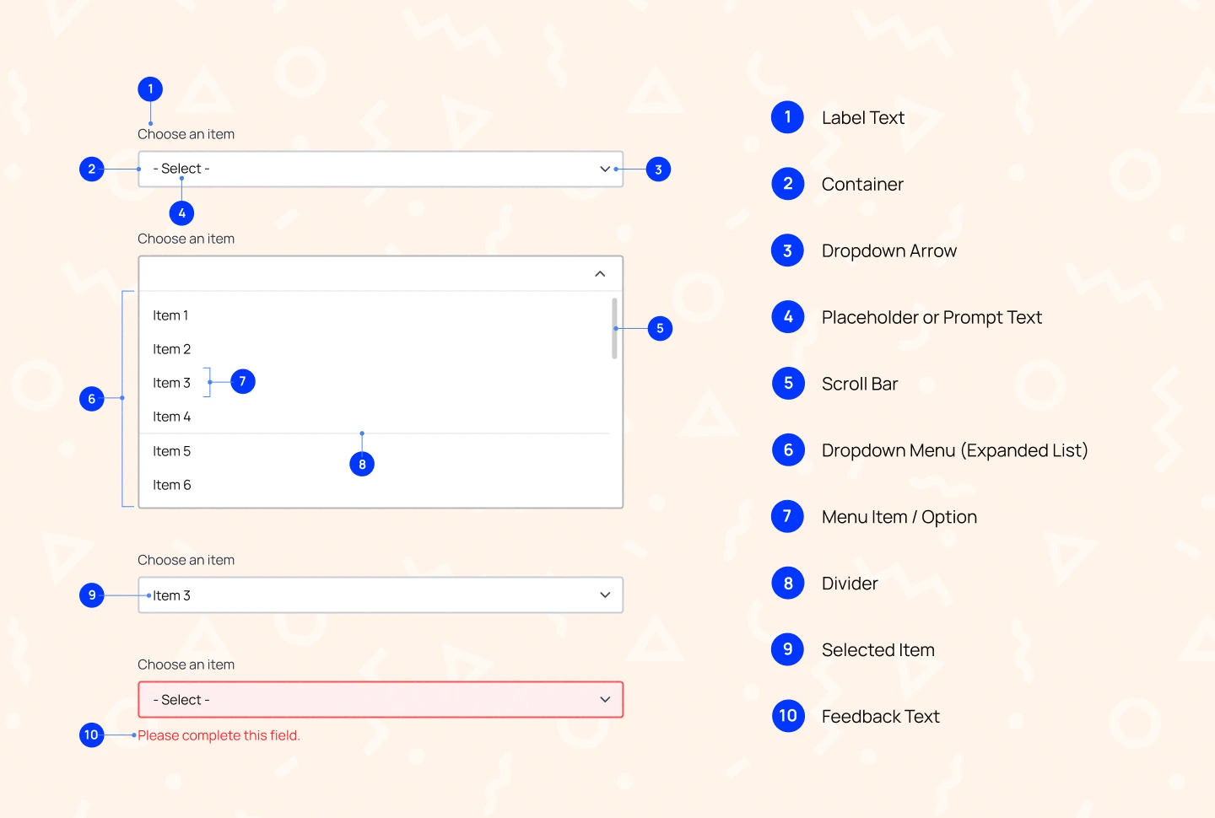Click badge 4 pointing to Placeholder text

click(x=181, y=213)
